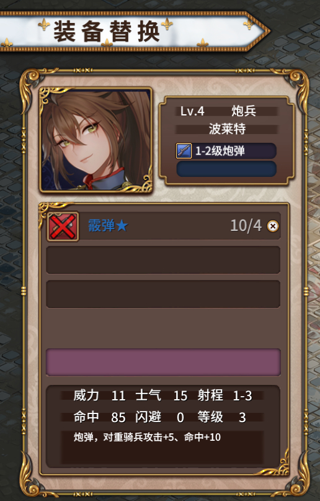
Task: Click the 炮兵 class label
Action: click(244, 111)
